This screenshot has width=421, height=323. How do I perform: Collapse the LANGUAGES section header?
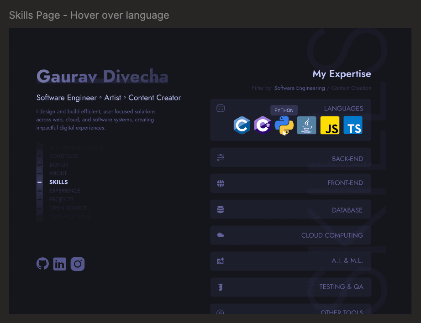343,109
